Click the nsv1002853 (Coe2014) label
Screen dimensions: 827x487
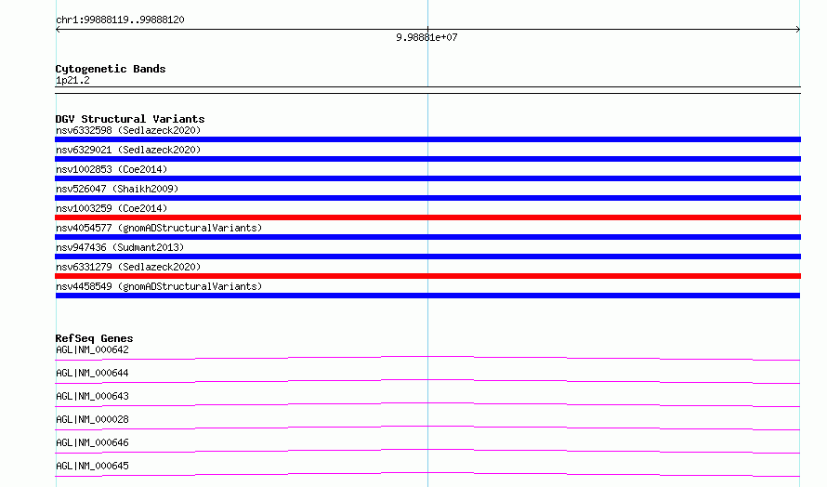[112, 169]
